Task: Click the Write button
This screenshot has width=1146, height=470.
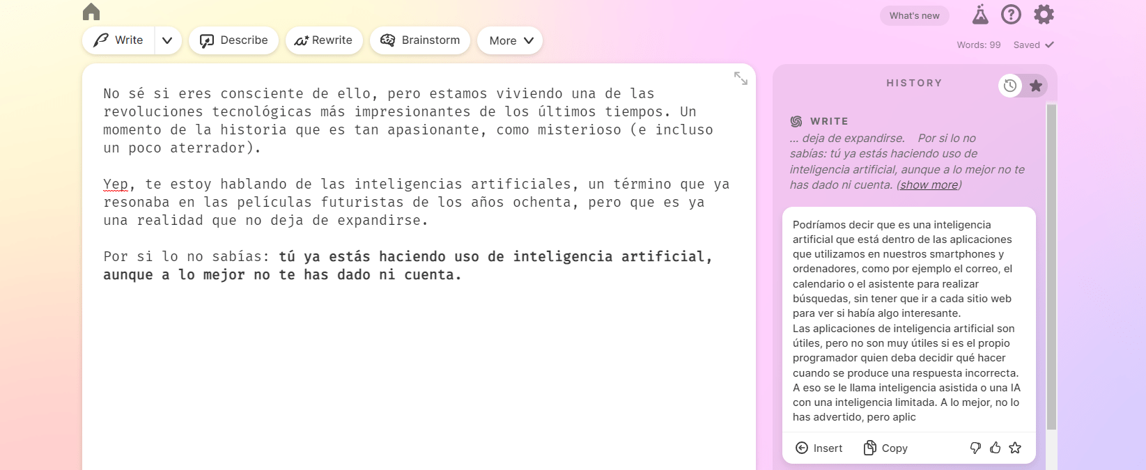Action: pyautogui.click(x=118, y=40)
